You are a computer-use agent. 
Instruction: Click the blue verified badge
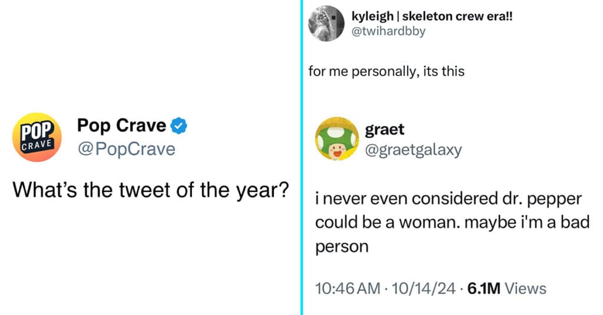[x=178, y=126]
